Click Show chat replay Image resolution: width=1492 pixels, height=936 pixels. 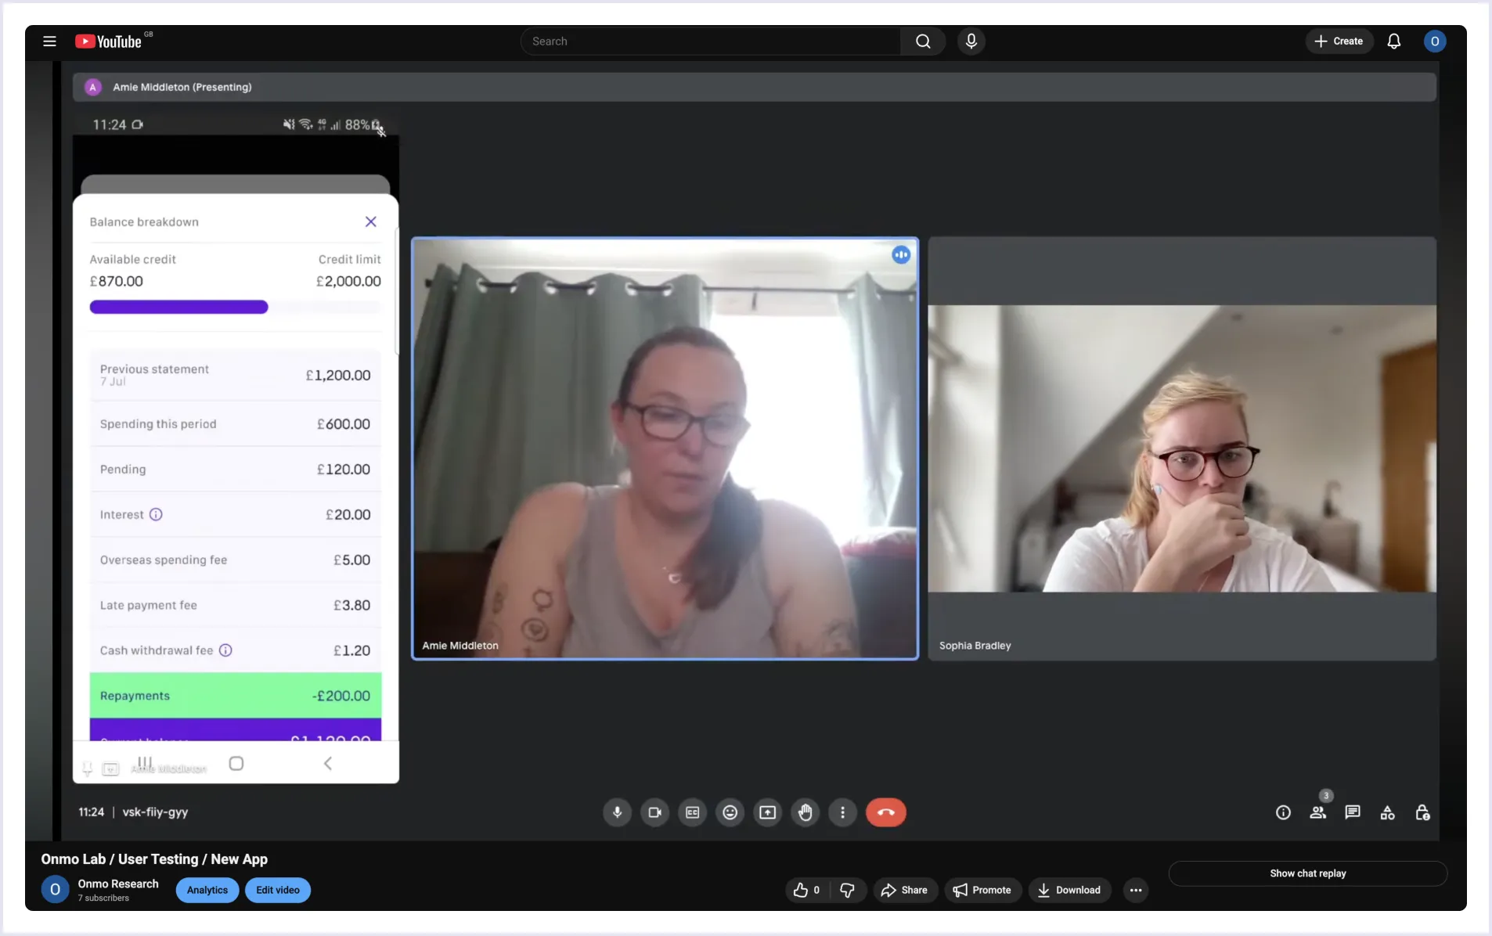click(x=1307, y=873)
